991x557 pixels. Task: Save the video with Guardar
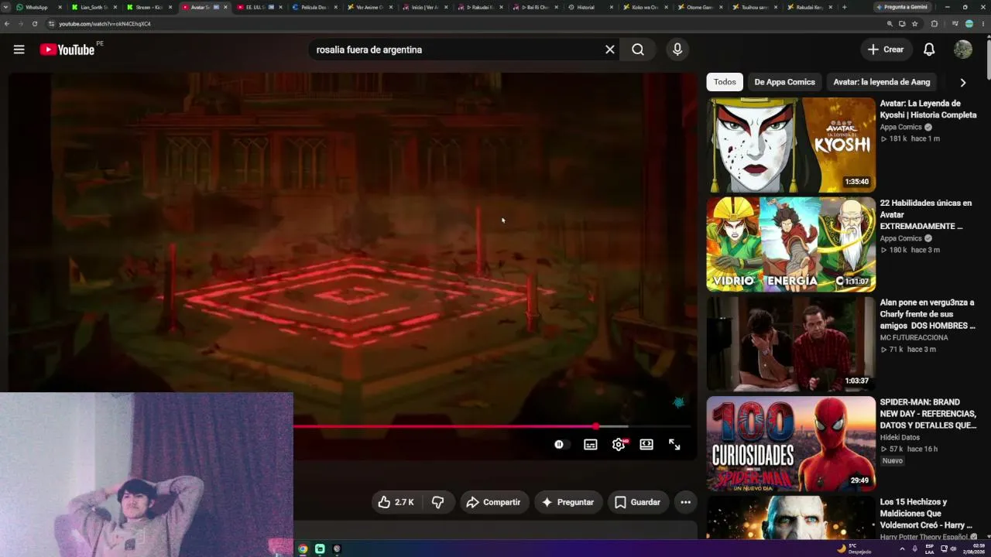638,502
